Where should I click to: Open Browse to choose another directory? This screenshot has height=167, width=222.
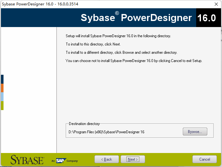click(x=195, y=132)
